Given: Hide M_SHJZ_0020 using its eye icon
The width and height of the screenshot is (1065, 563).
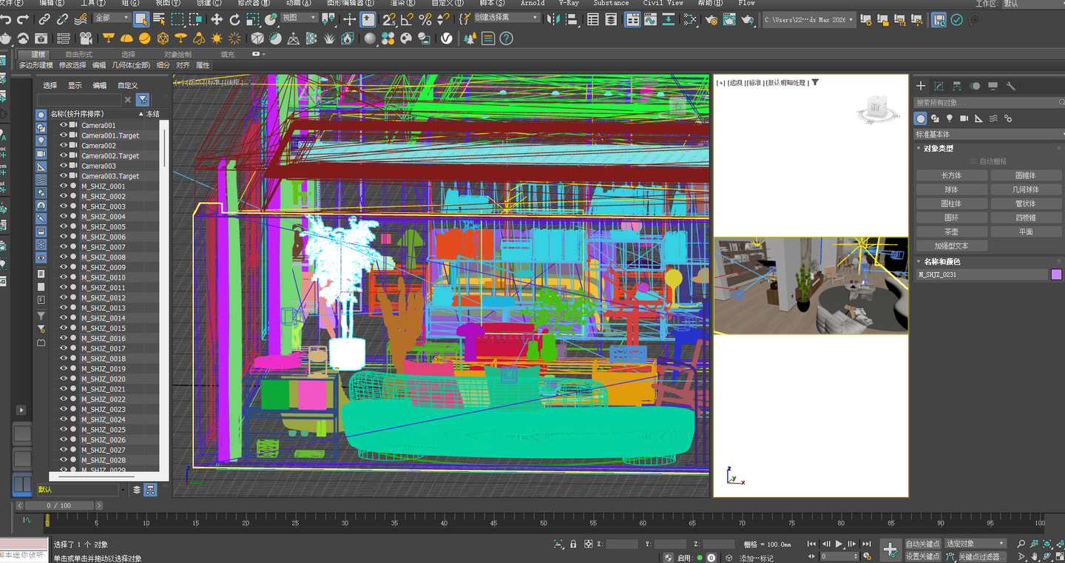Looking at the screenshot, I should [x=64, y=379].
